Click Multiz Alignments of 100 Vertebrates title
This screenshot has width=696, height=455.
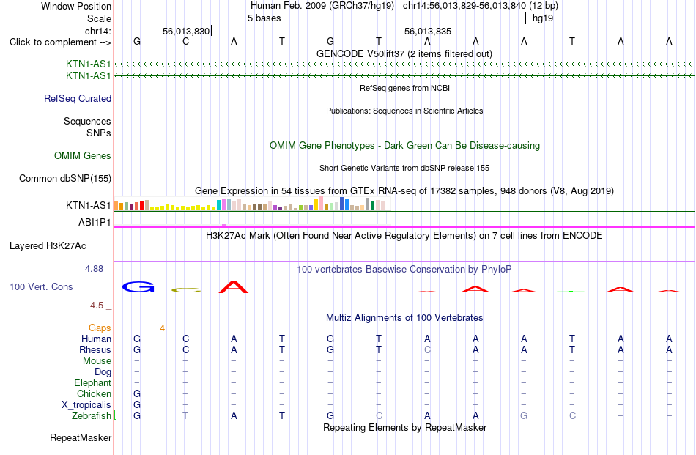click(x=404, y=318)
